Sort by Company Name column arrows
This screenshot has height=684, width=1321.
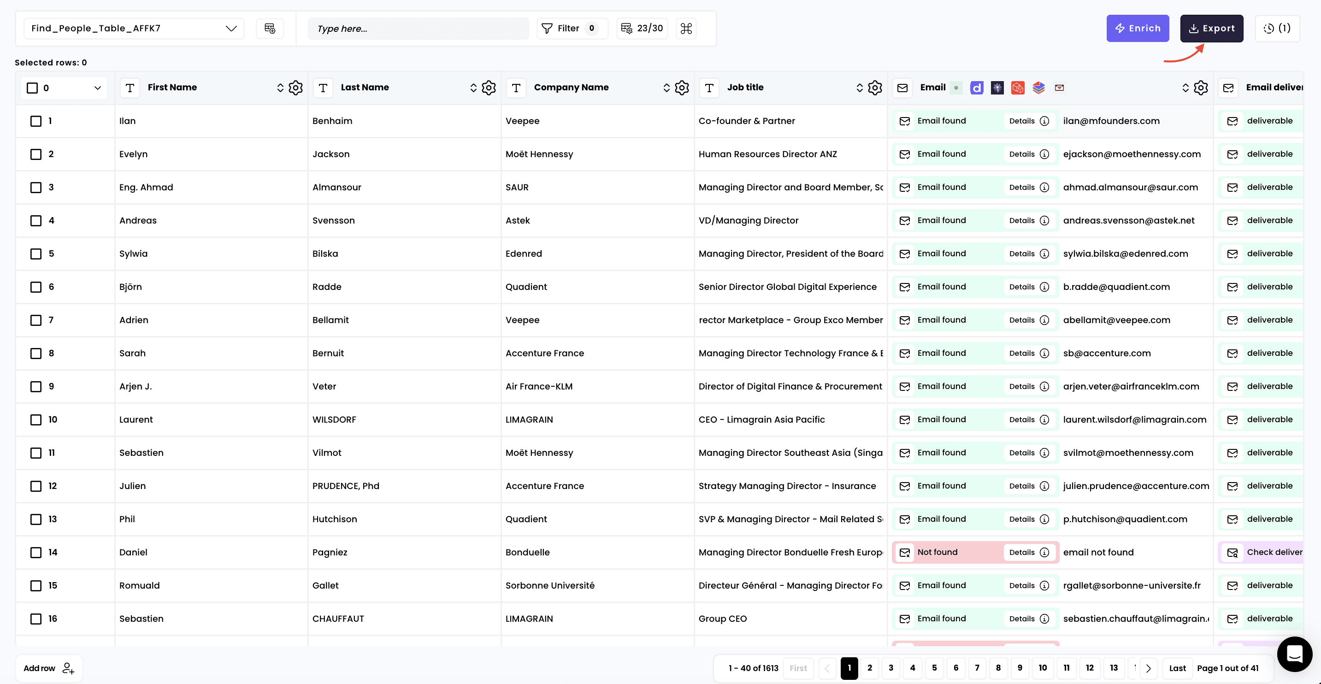click(x=666, y=88)
